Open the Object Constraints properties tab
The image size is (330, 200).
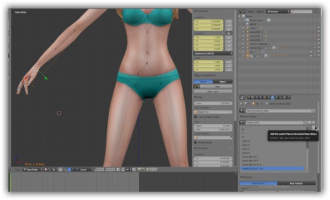click(269, 97)
